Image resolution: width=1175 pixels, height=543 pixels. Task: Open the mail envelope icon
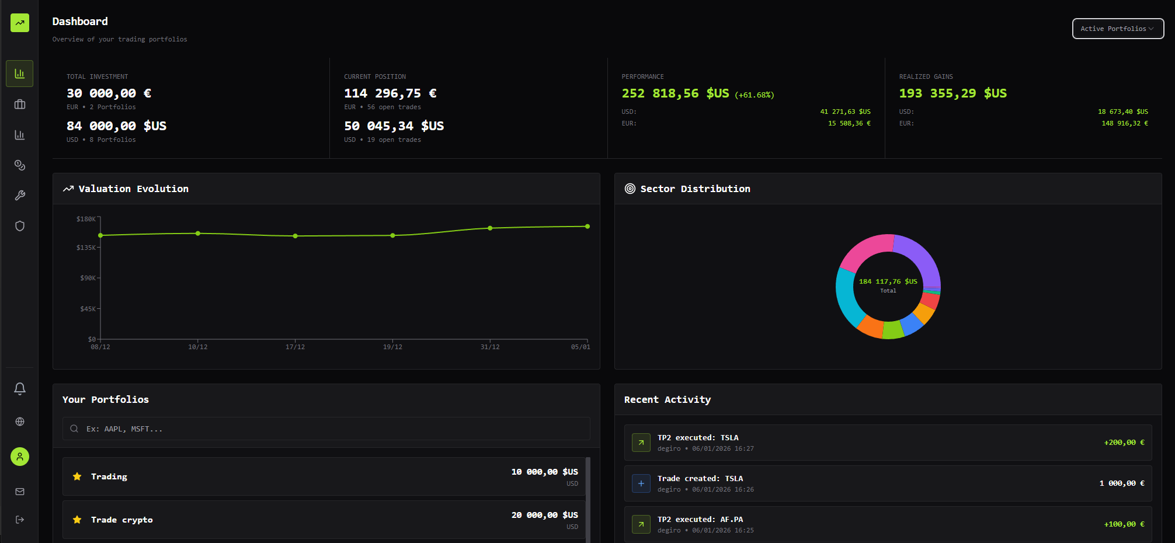[x=20, y=492]
